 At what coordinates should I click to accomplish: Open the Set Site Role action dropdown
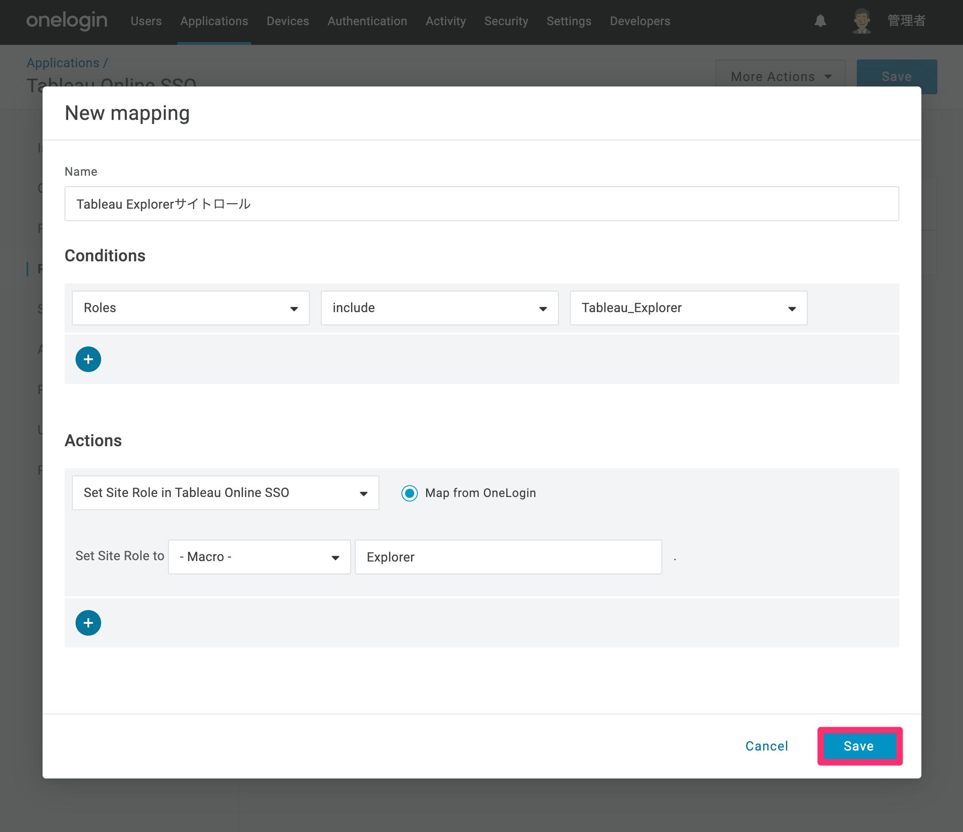point(225,493)
